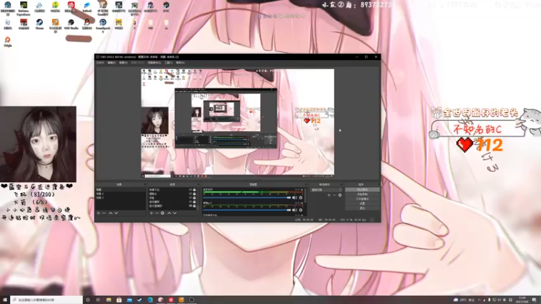The width and height of the screenshot is (541, 304).
Task: Open Microsoft Edge from the taskbar
Action: pos(150,300)
